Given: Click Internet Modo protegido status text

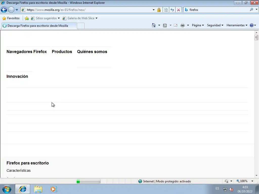Looking at the screenshot, I should 167,181.
